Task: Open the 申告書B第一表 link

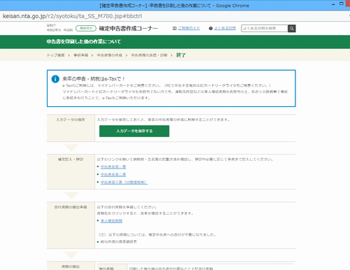Action: (113, 167)
